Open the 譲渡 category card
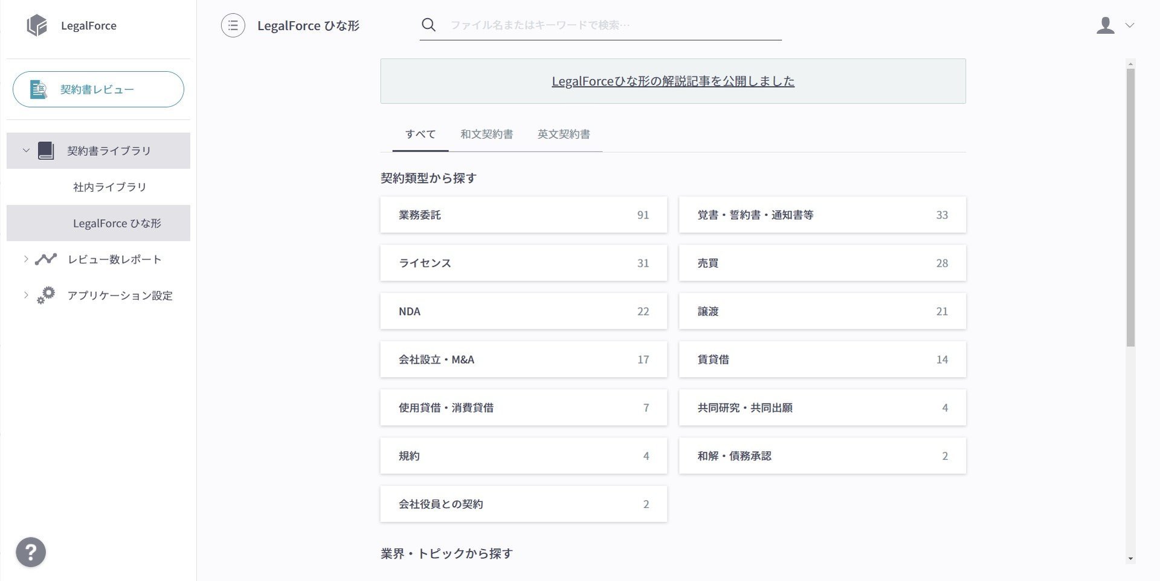Viewport: 1160px width, 581px height. (x=822, y=311)
